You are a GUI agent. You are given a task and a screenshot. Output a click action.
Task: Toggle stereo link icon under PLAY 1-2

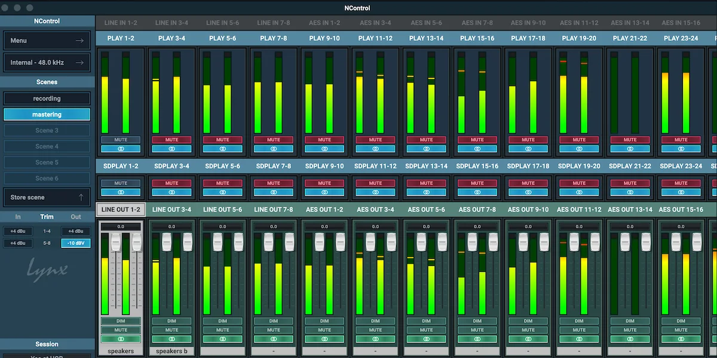(x=121, y=149)
